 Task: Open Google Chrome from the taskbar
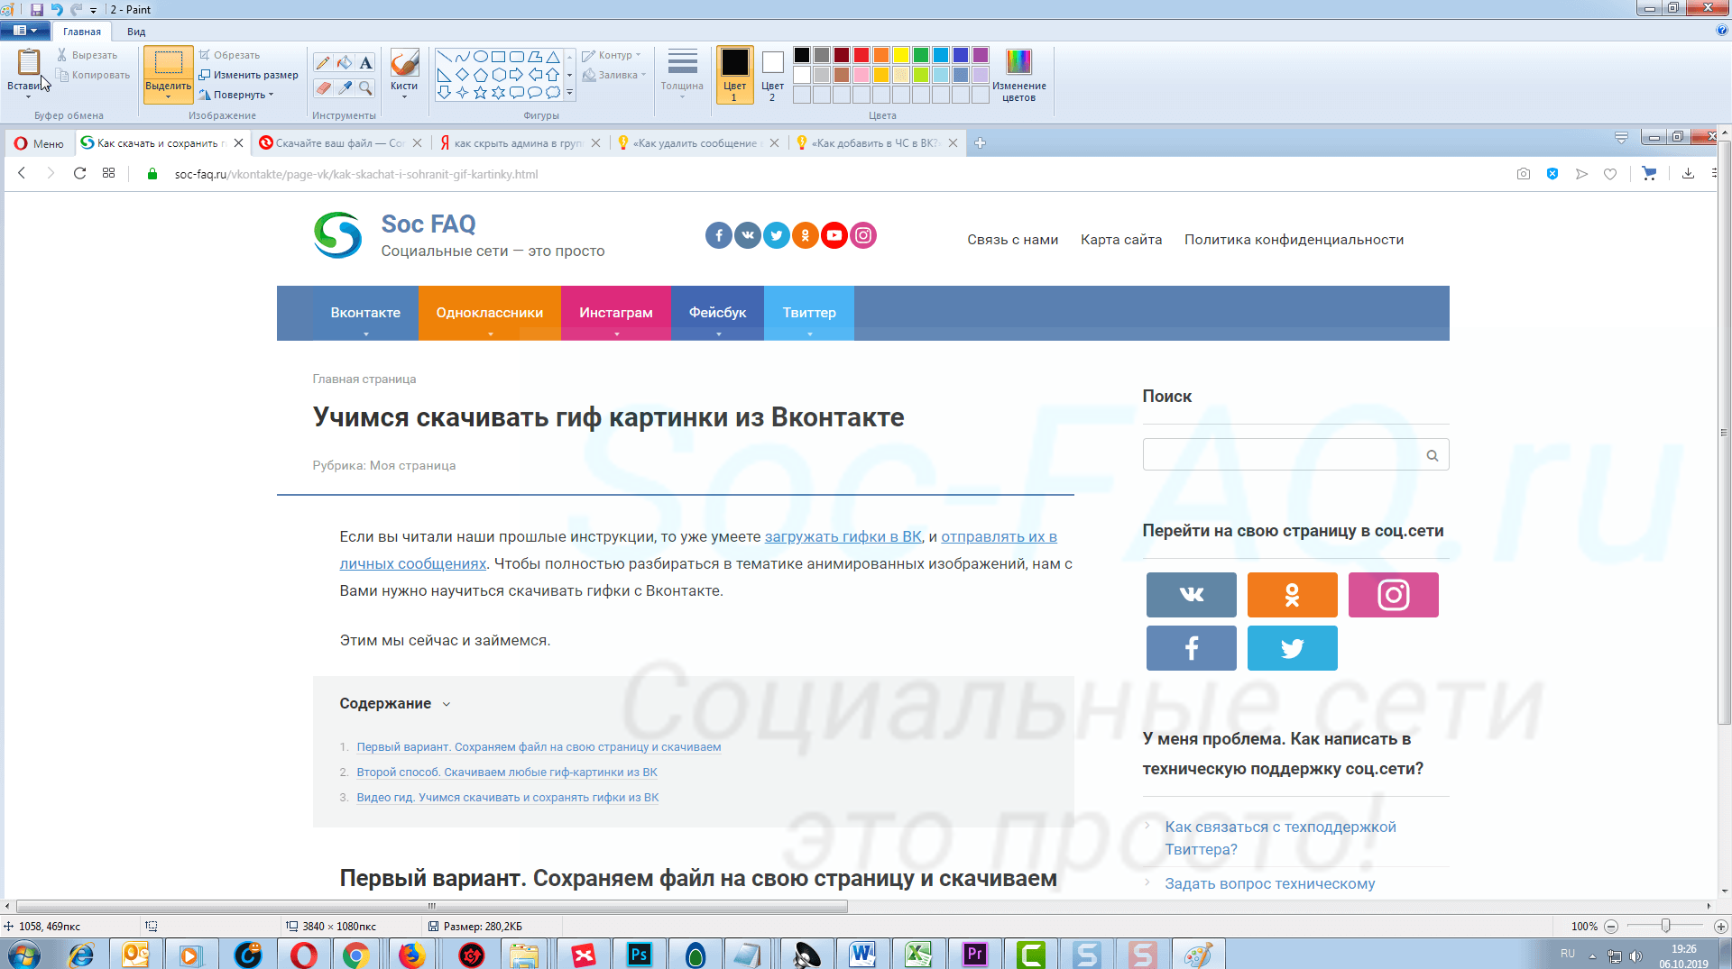point(355,954)
